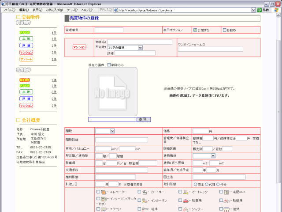
Task: Click the 移動 go button
Action: (x=263, y=10)
